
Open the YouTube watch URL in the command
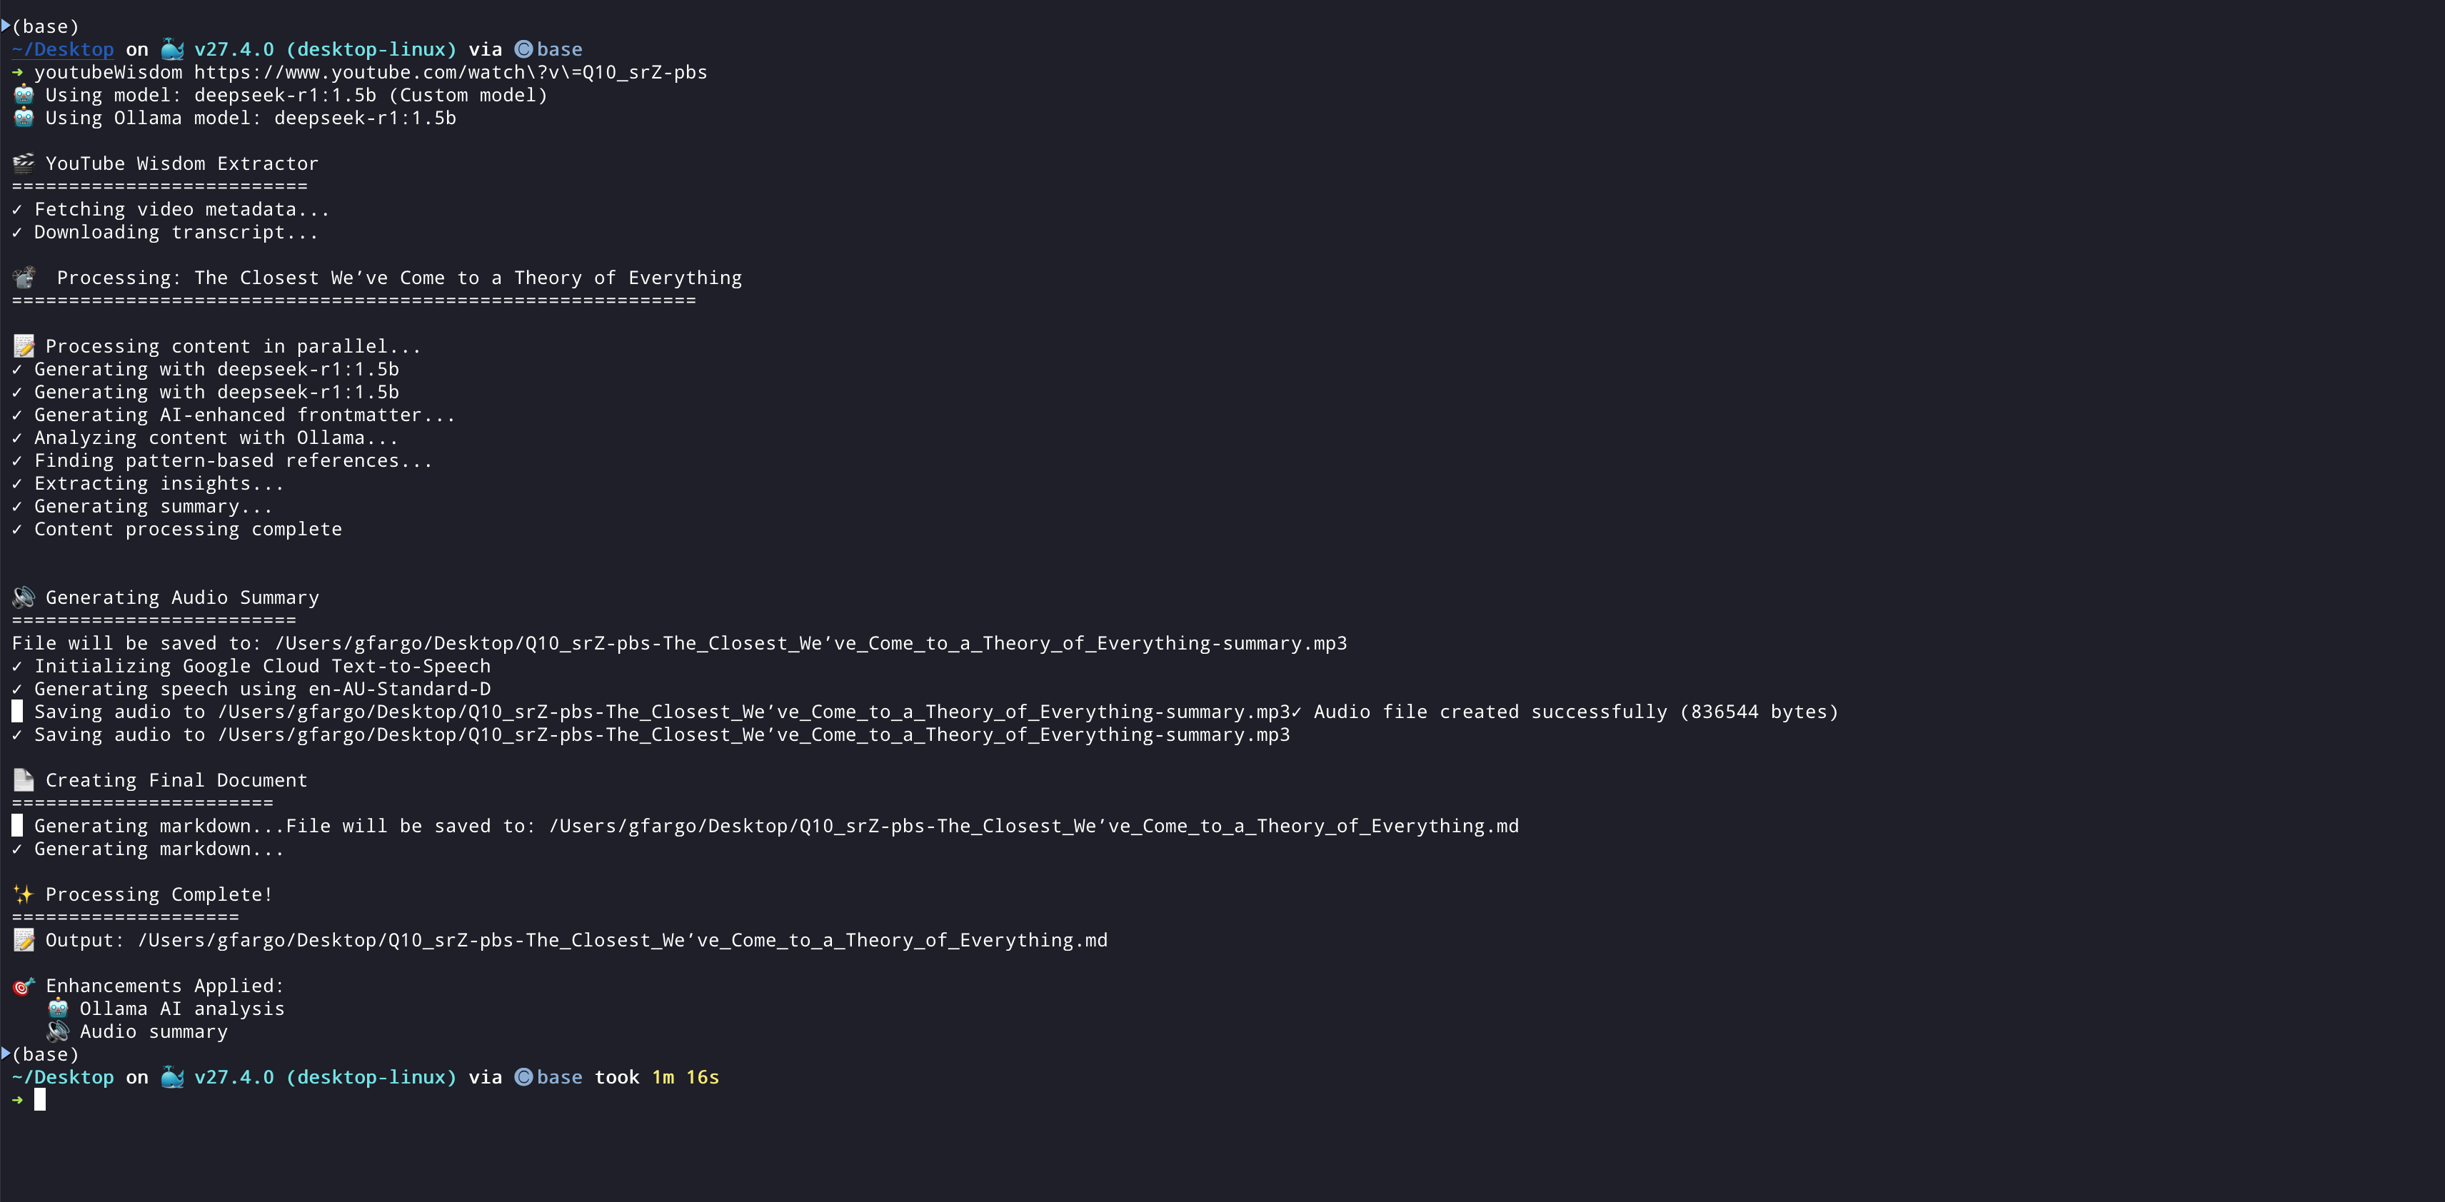451,72
